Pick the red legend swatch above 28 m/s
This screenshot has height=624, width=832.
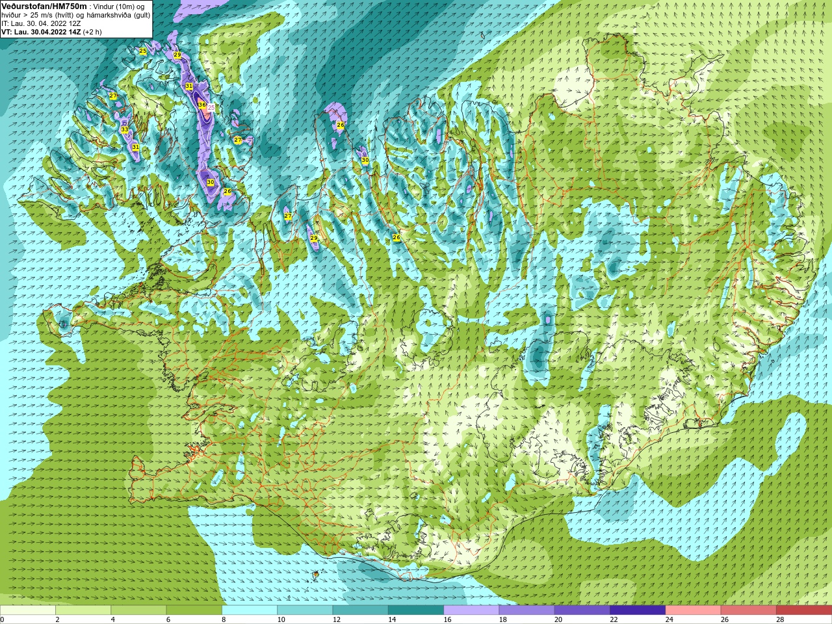click(x=804, y=610)
